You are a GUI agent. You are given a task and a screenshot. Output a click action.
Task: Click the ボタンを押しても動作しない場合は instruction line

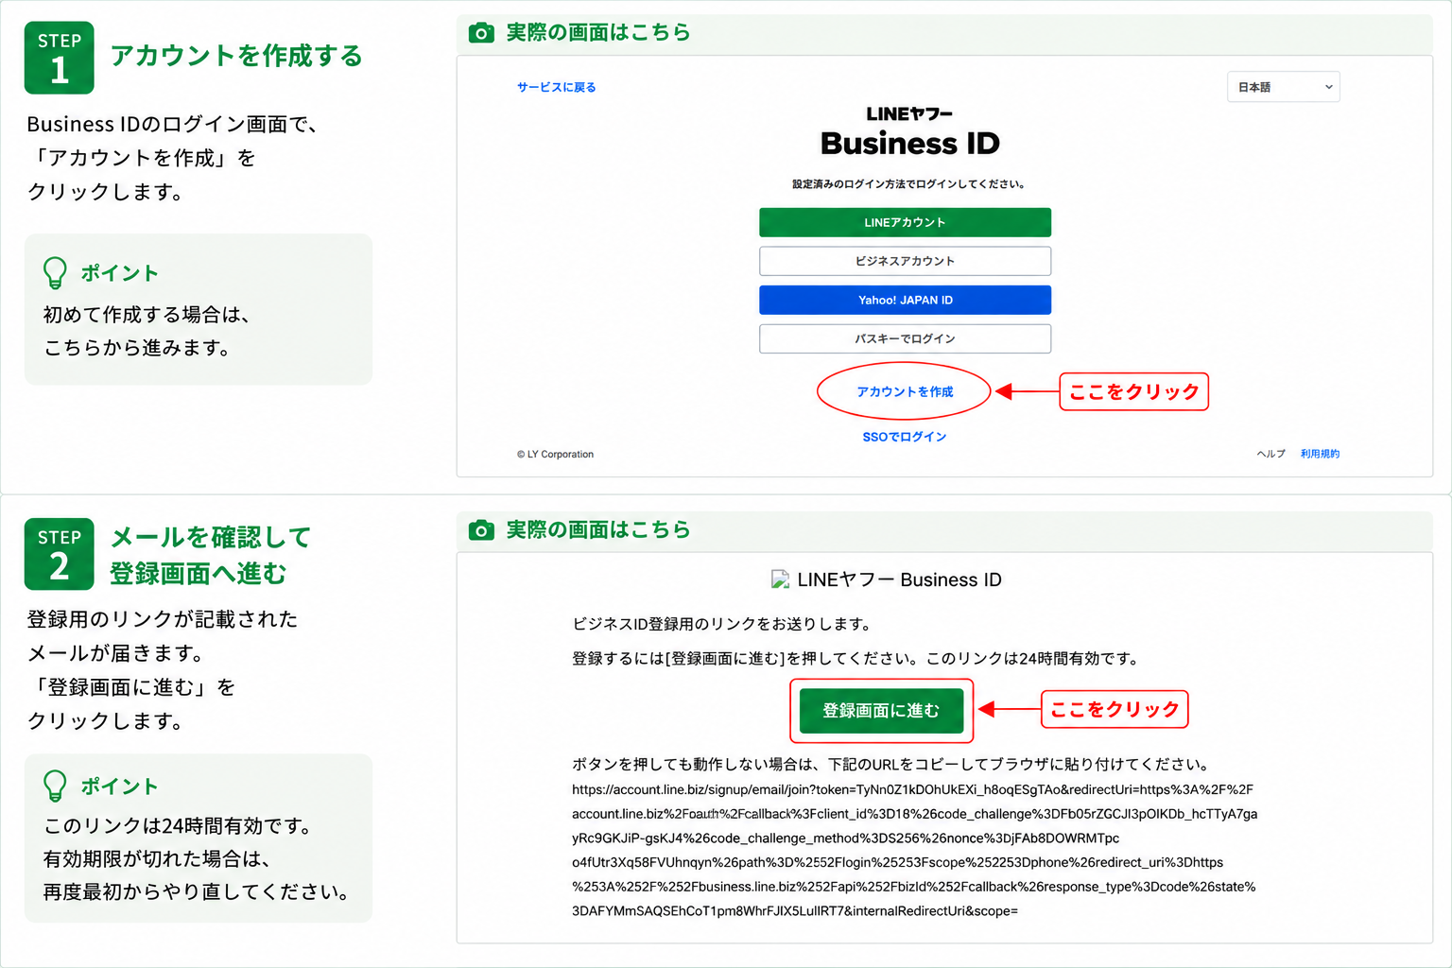(x=890, y=765)
